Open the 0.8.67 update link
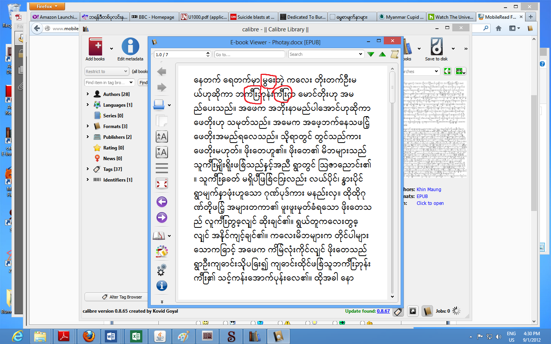This screenshot has height=344, width=551. click(383, 311)
